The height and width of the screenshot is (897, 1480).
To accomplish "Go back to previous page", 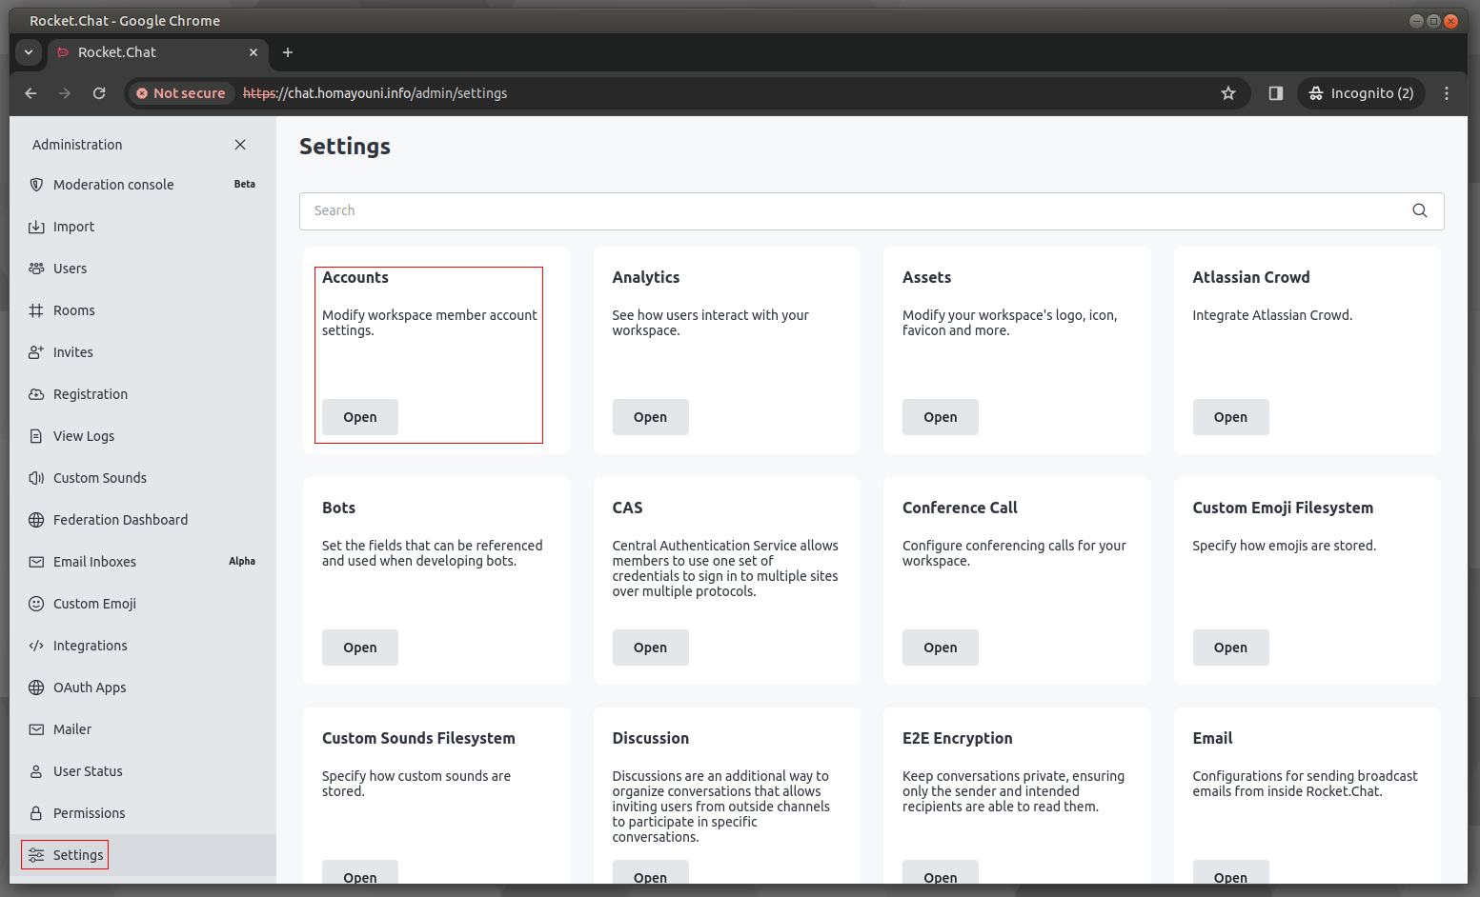I will (30, 93).
